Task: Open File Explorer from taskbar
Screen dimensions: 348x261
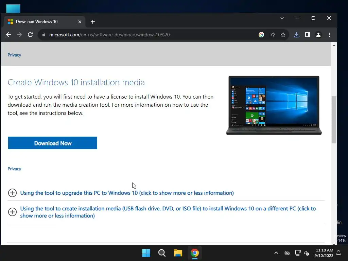Action: 178,253
